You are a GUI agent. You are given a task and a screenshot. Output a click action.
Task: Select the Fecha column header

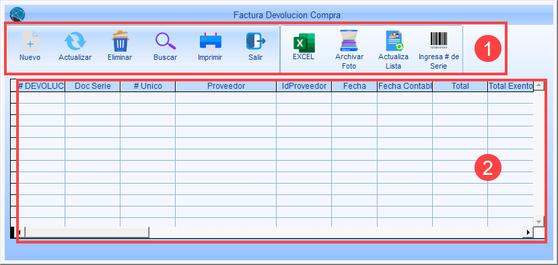pyautogui.click(x=355, y=86)
